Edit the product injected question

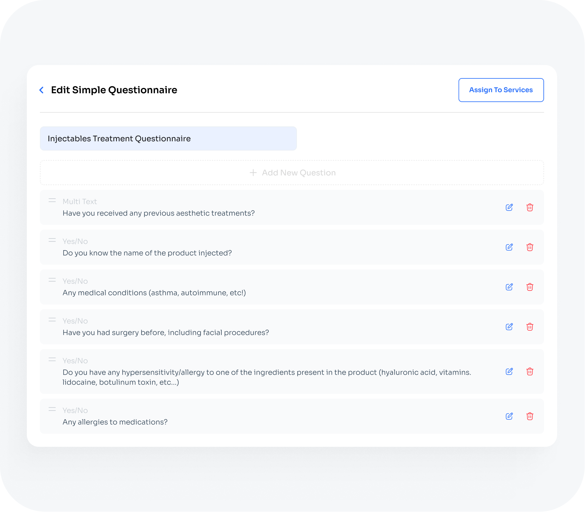509,247
